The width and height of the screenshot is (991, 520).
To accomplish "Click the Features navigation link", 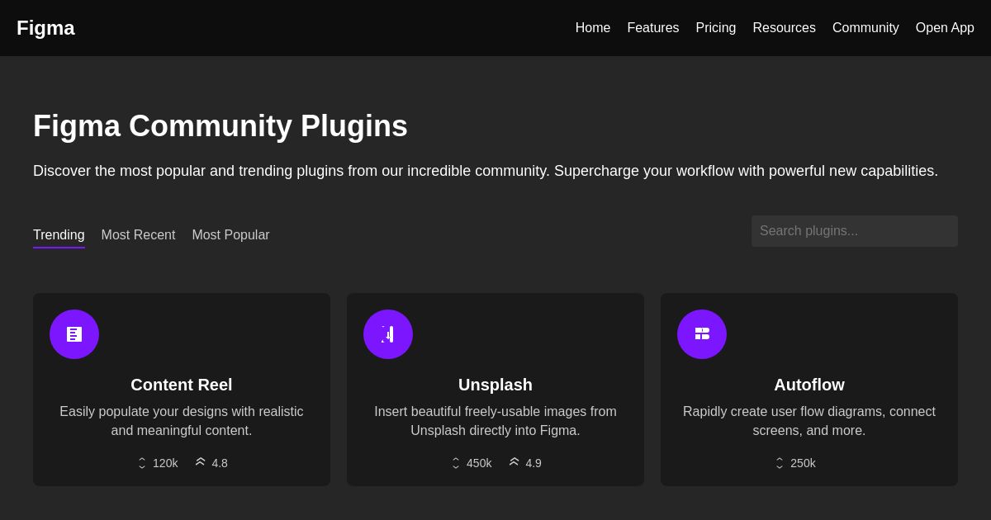I will click(652, 27).
